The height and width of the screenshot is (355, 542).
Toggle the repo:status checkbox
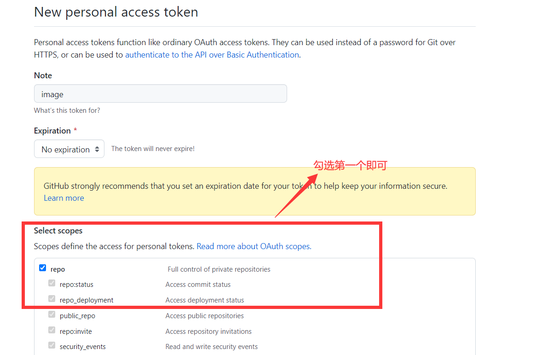52,284
